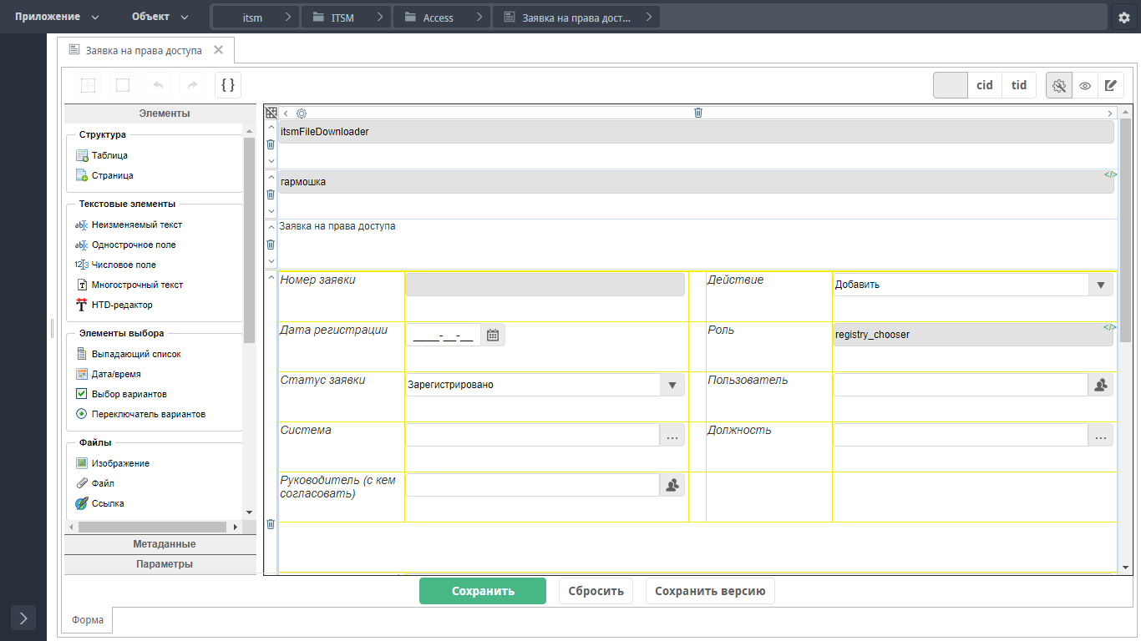Toggle the preview eye icon
1141x641 pixels.
pyautogui.click(x=1085, y=85)
